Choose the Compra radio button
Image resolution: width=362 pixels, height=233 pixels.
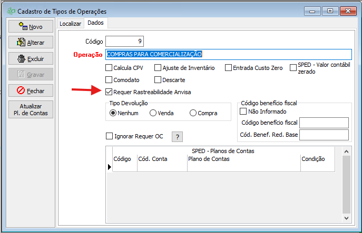pos(193,113)
